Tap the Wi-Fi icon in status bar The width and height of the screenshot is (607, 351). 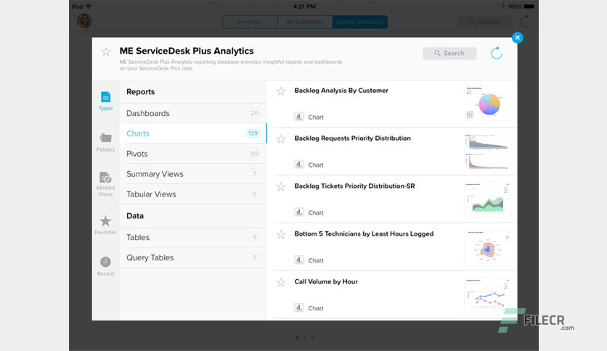[89, 7]
